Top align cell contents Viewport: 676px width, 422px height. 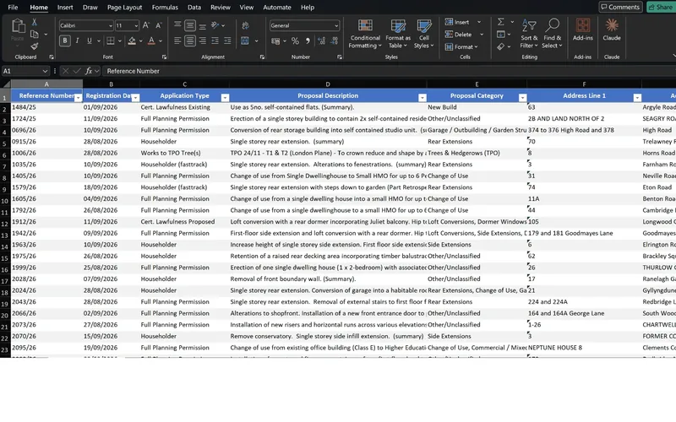click(177, 25)
